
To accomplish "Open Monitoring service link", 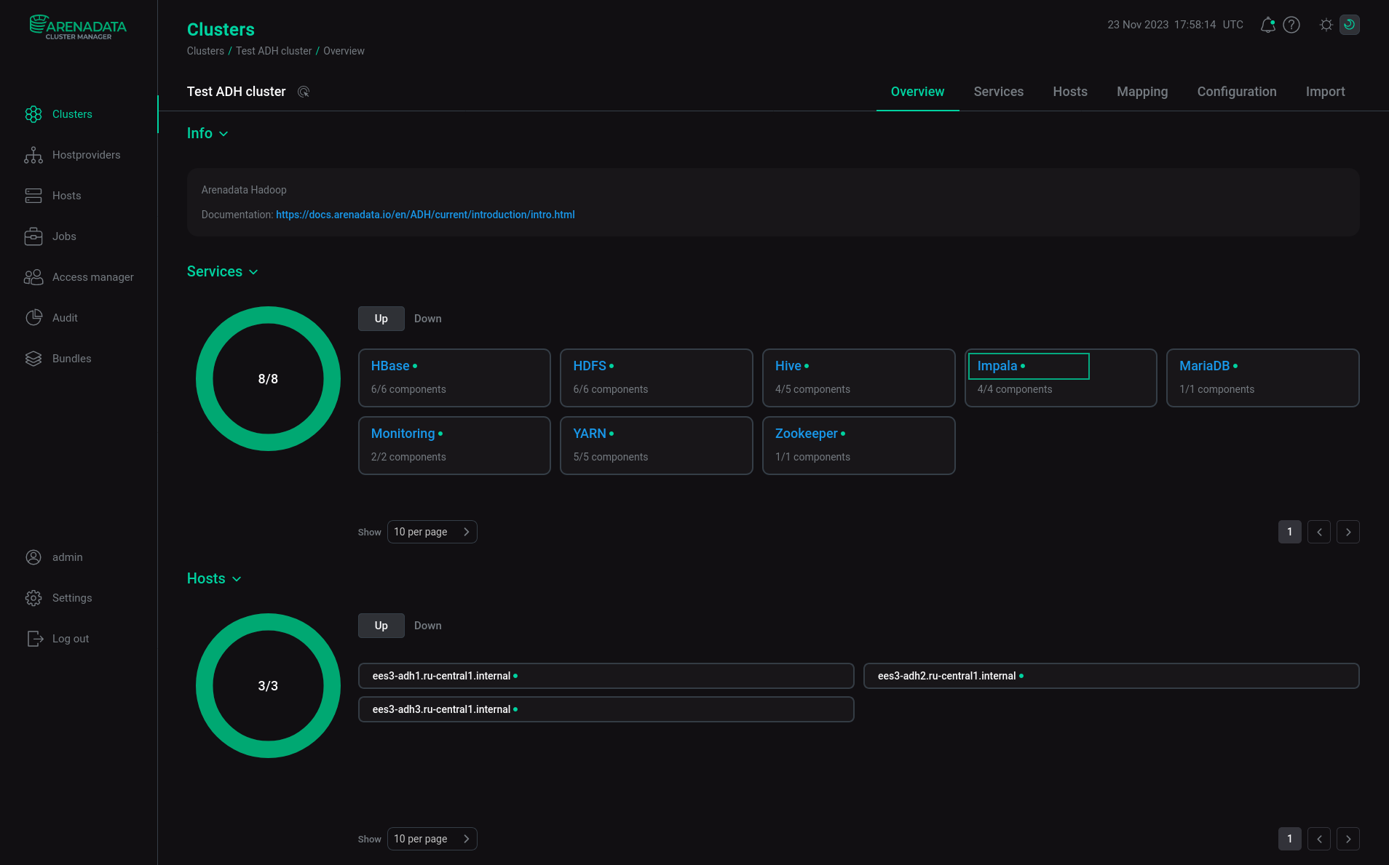I will pyautogui.click(x=403, y=434).
